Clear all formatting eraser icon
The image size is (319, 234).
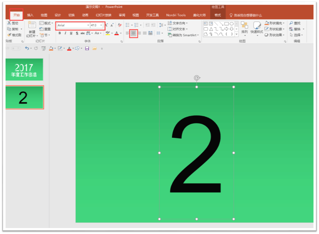120,25
